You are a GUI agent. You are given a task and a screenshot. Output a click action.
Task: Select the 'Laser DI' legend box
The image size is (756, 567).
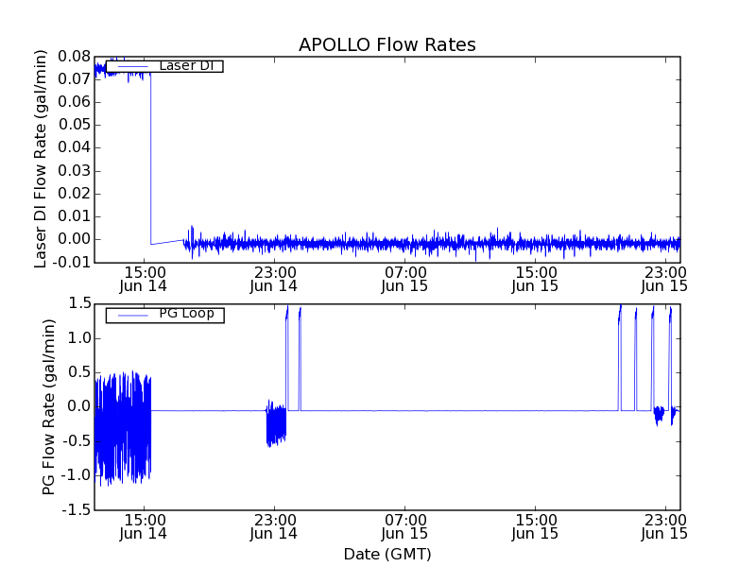[x=164, y=66]
